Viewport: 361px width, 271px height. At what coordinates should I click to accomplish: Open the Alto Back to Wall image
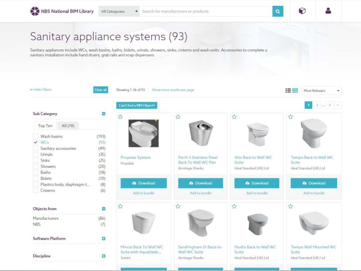257,134
